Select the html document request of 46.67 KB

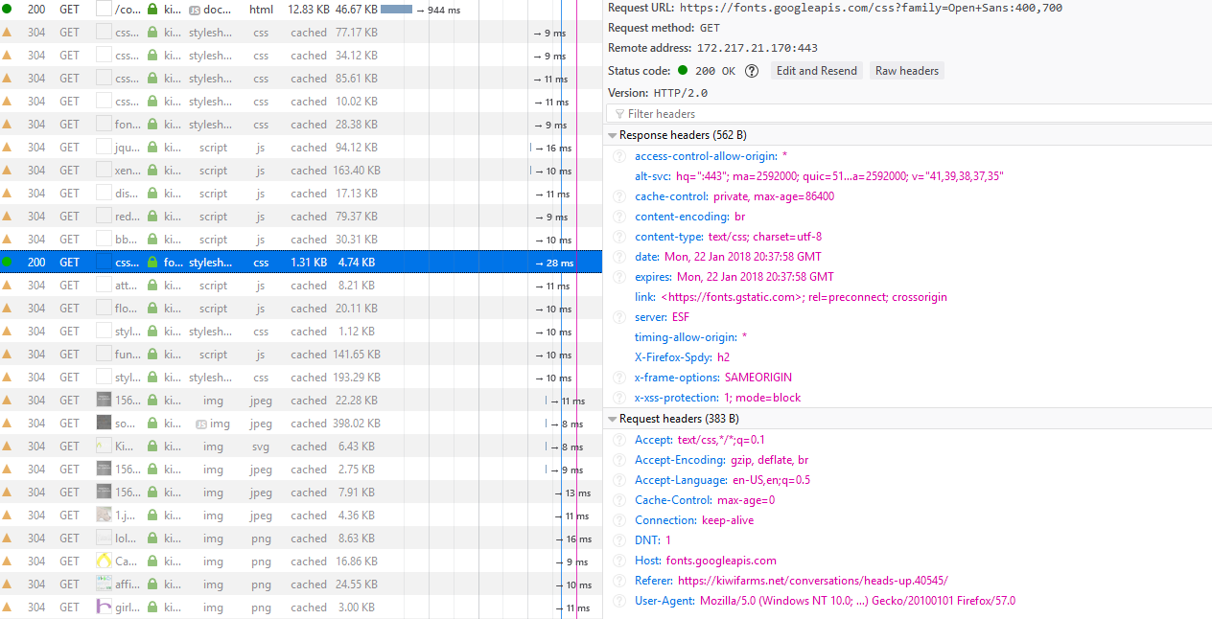(301, 10)
